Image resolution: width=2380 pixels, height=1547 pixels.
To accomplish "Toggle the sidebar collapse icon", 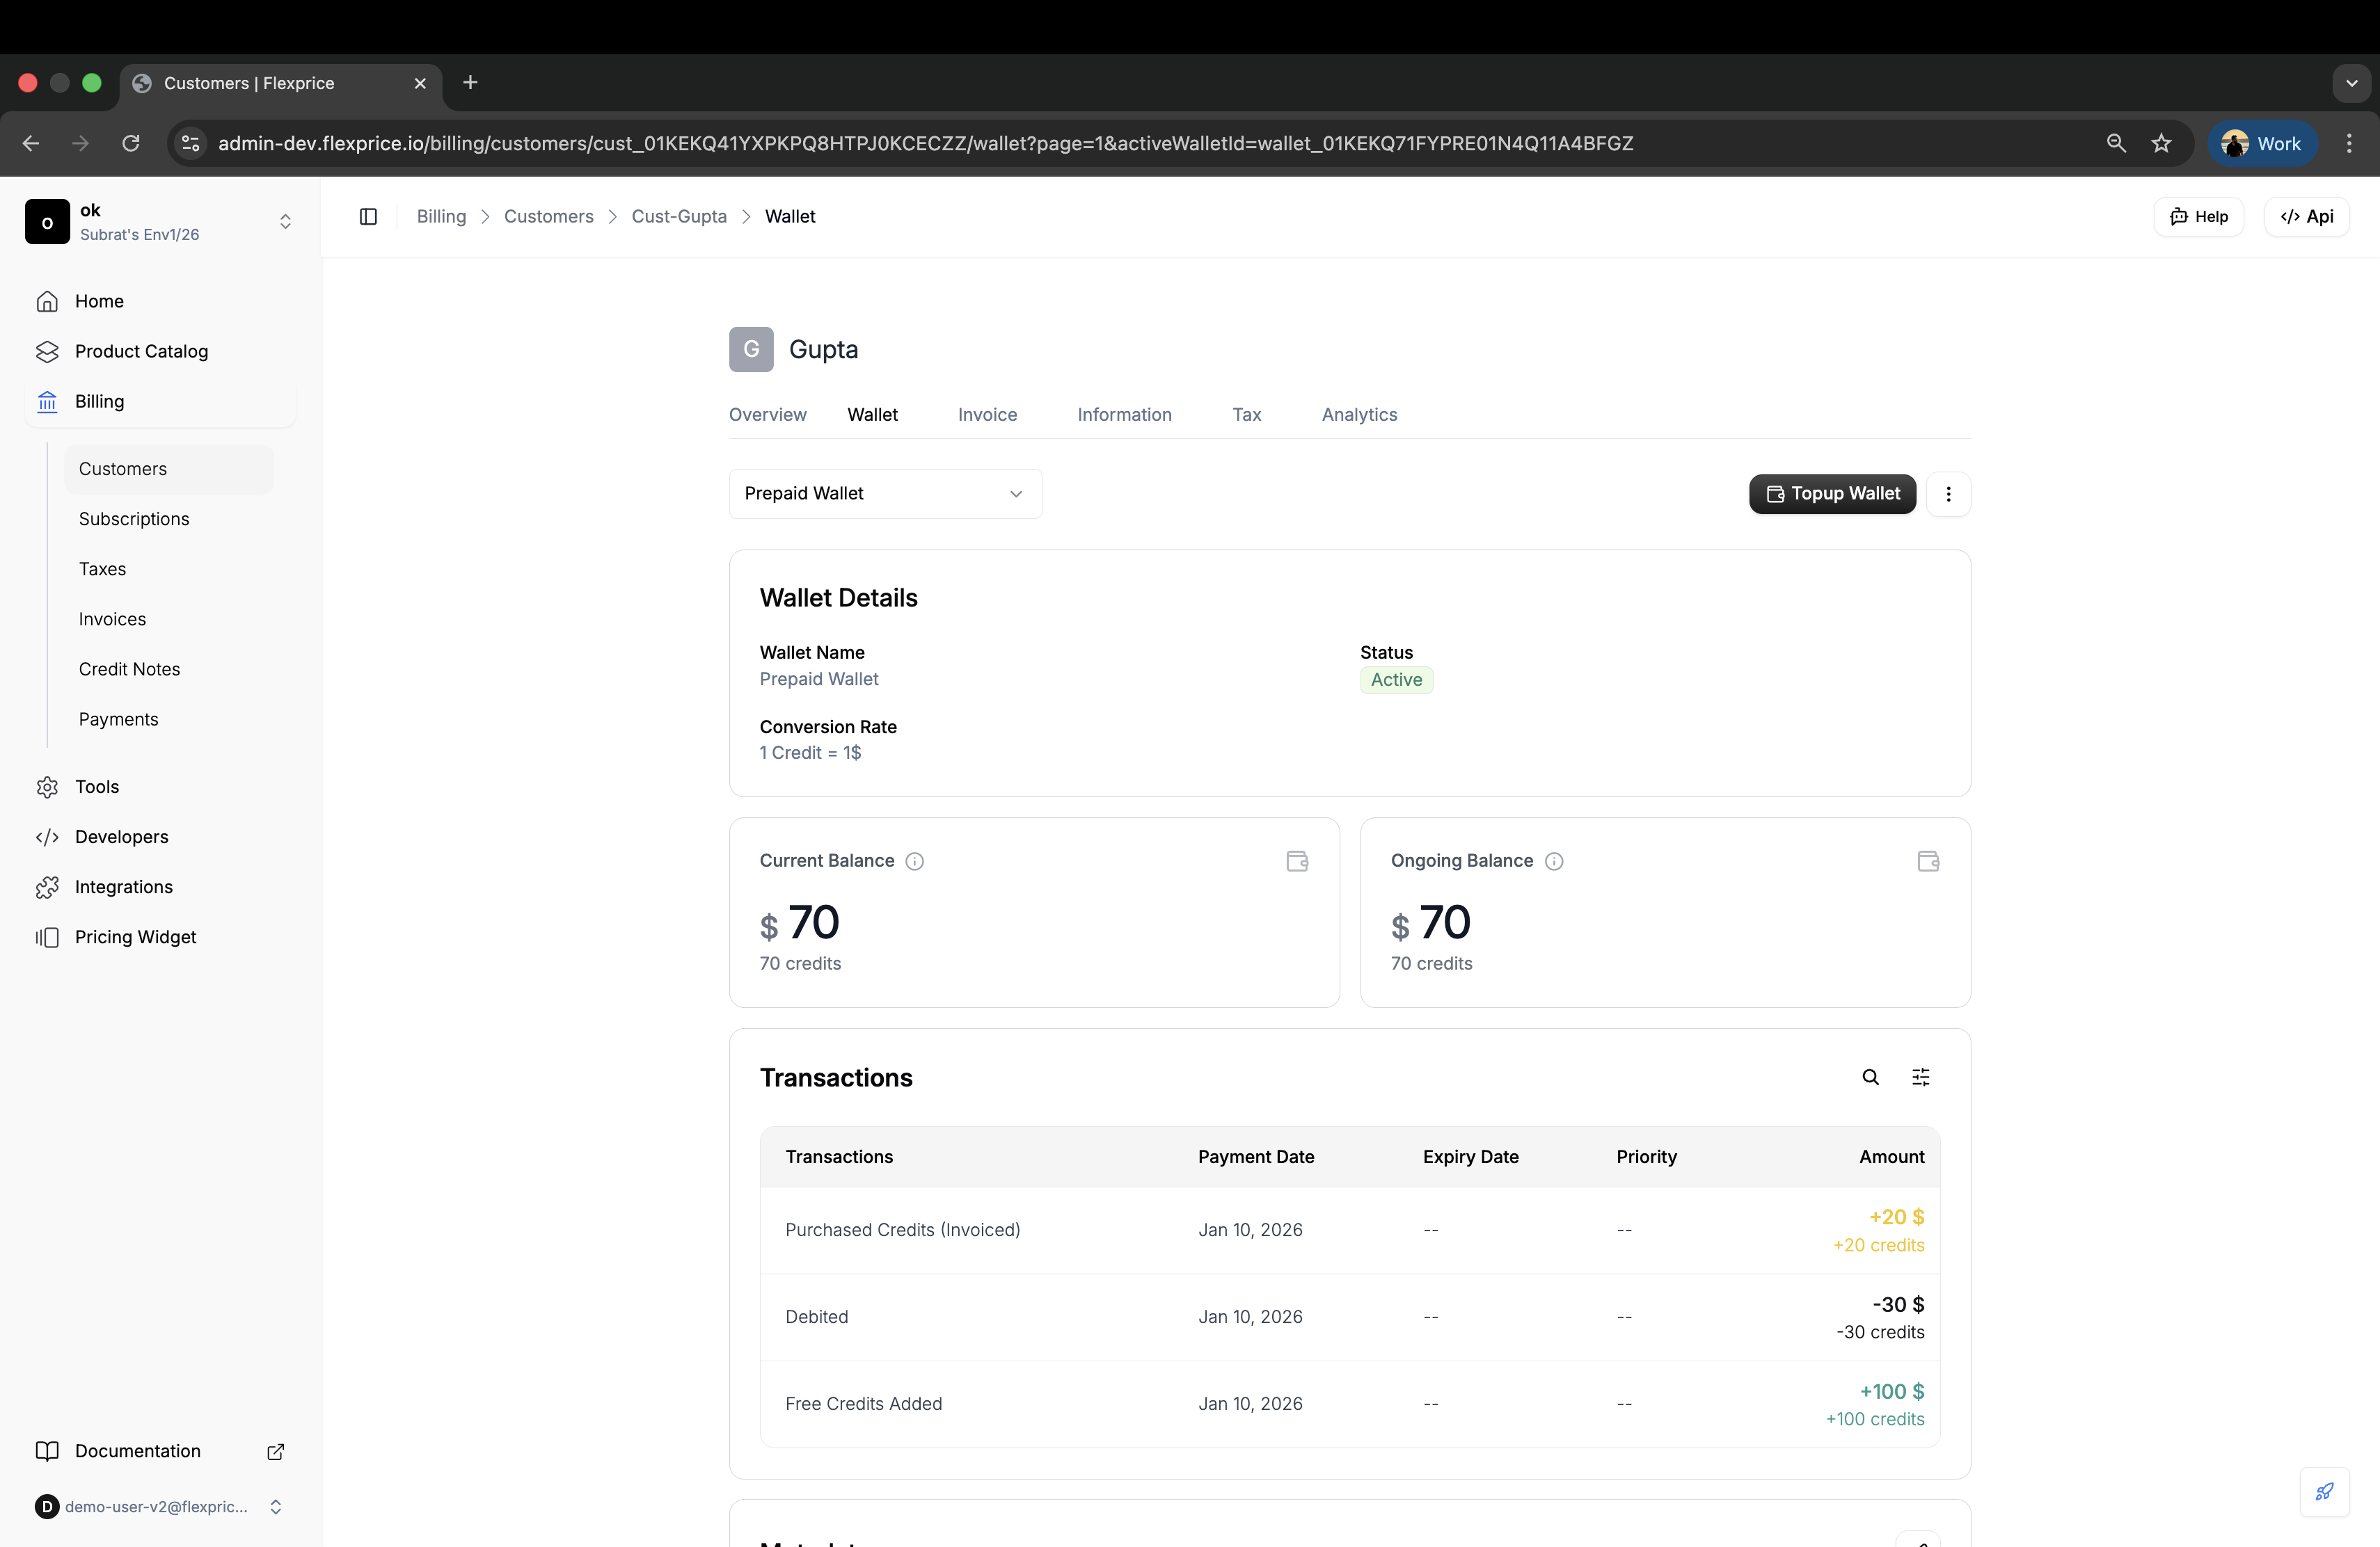I will pos(368,217).
